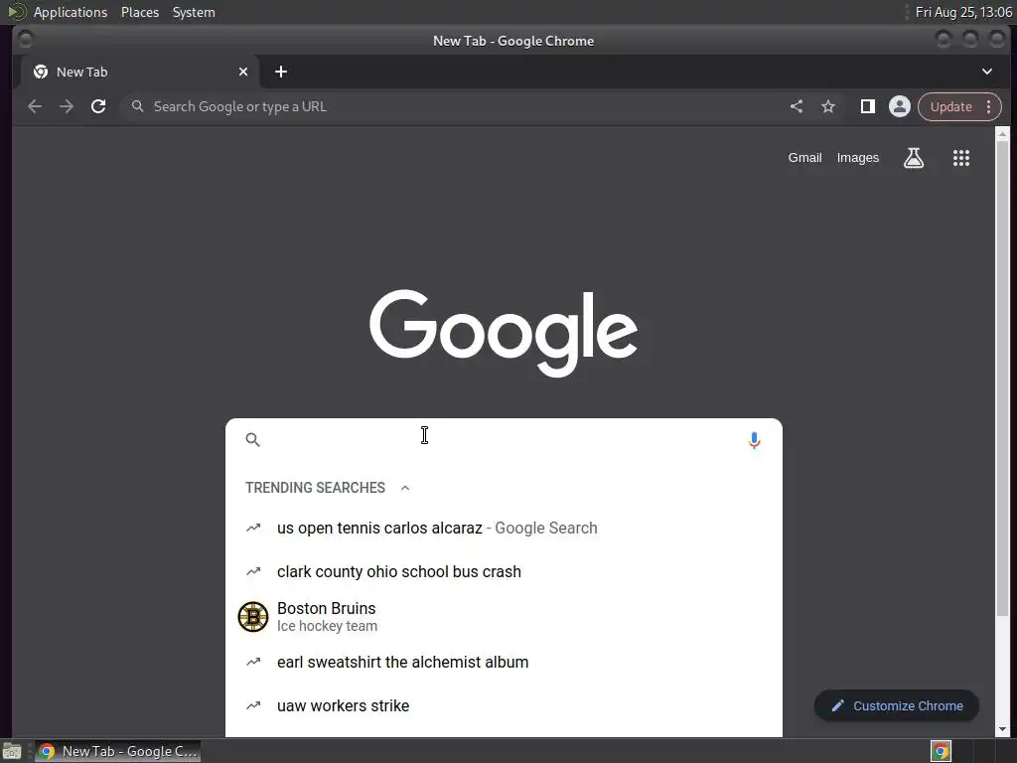The image size is (1017, 763).
Task: Click the taskbar New Tab - Google Chrome entry
Action: click(117, 751)
